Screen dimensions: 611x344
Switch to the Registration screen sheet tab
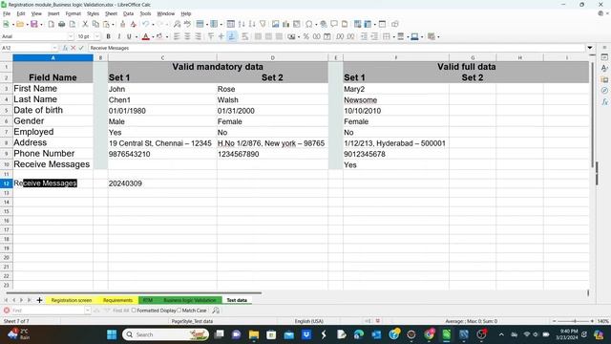click(x=72, y=300)
